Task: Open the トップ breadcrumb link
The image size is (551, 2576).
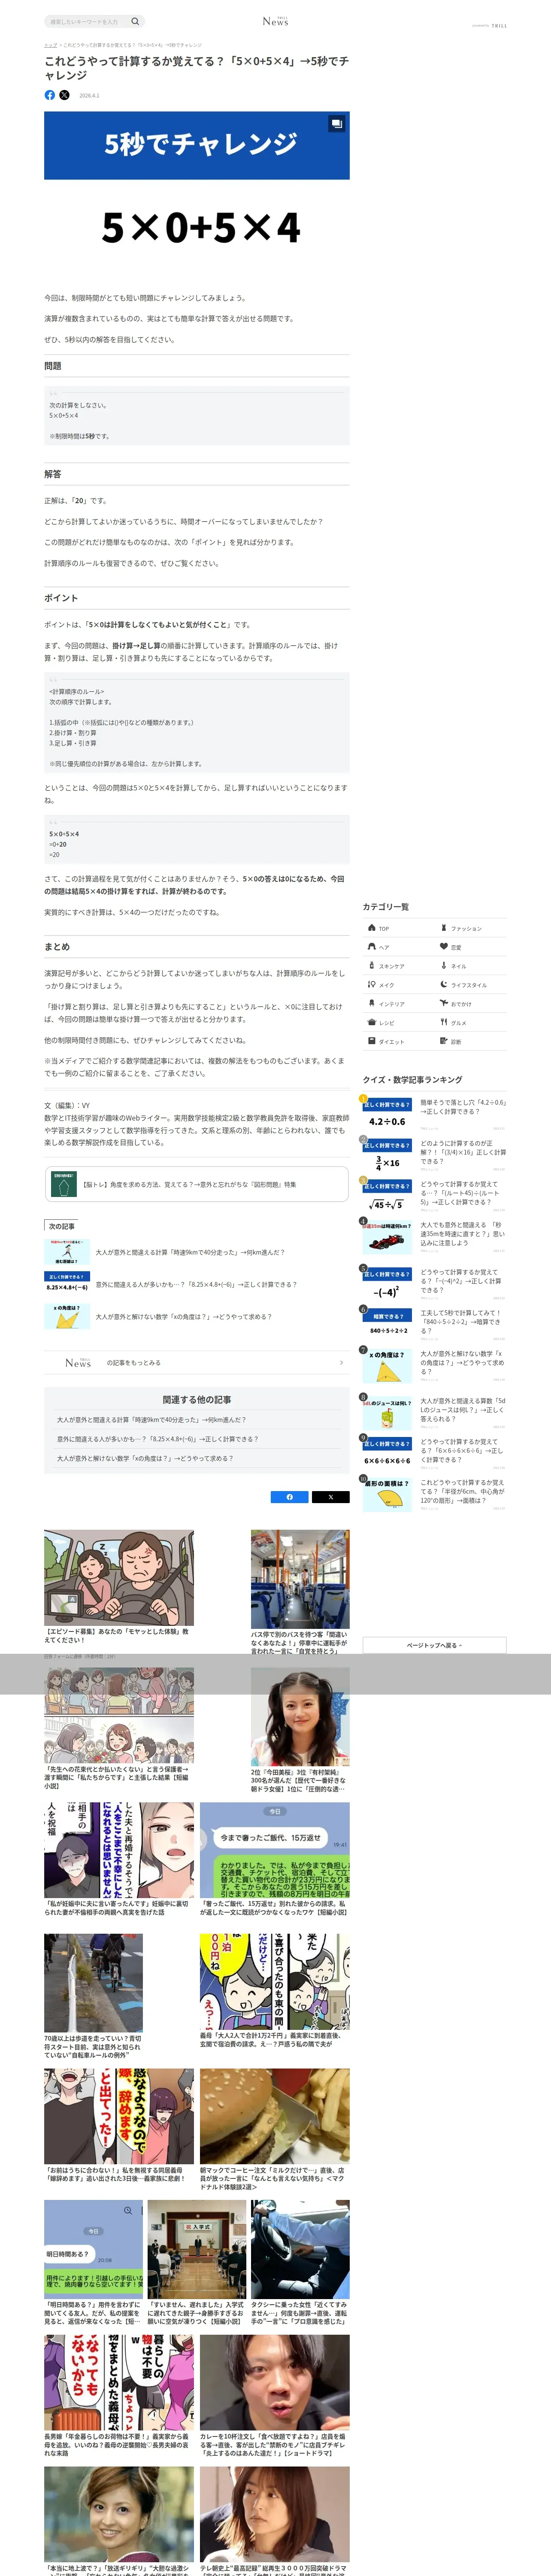Action: [x=50, y=45]
